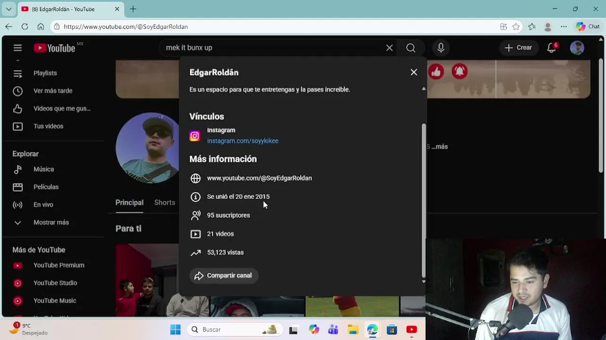This screenshot has width=606, height=340.
Task: Open Copilot from the taskbar
Action: tap(314, 330)
